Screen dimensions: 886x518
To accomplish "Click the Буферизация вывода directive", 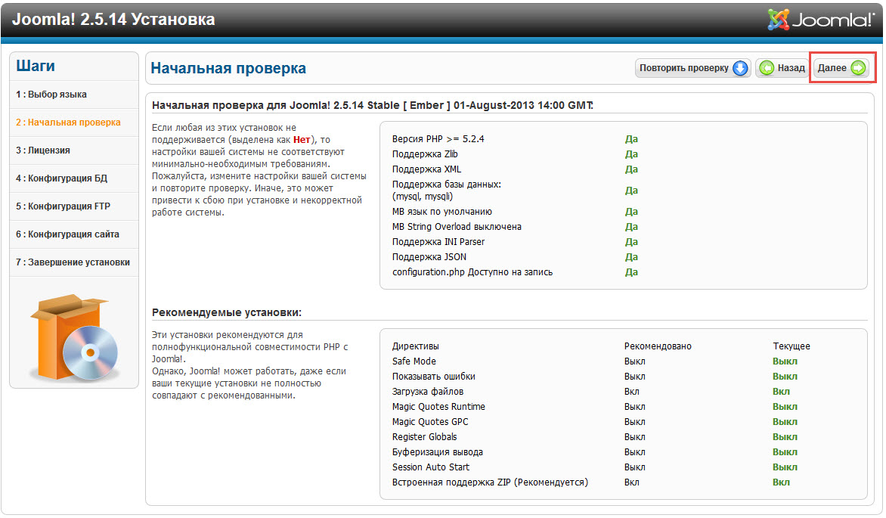I will (x=438, y=452).
